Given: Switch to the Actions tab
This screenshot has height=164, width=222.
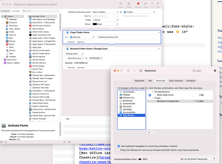Looking at the screenshot, I should pos(5,11).
